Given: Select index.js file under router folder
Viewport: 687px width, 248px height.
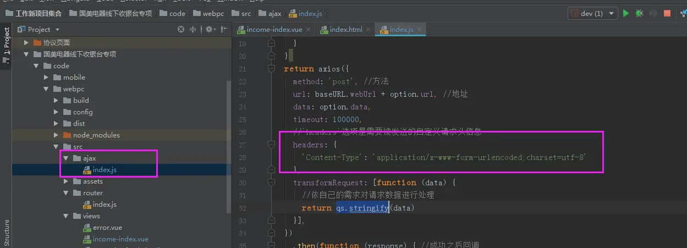Looking at the screenshot, I should tap(105, 204).
